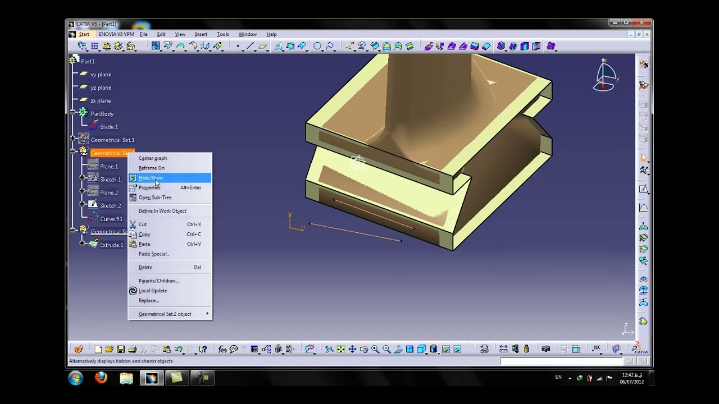Click the command input field in status bar
Screen dimensions: 719x404
tap(562, 361)
